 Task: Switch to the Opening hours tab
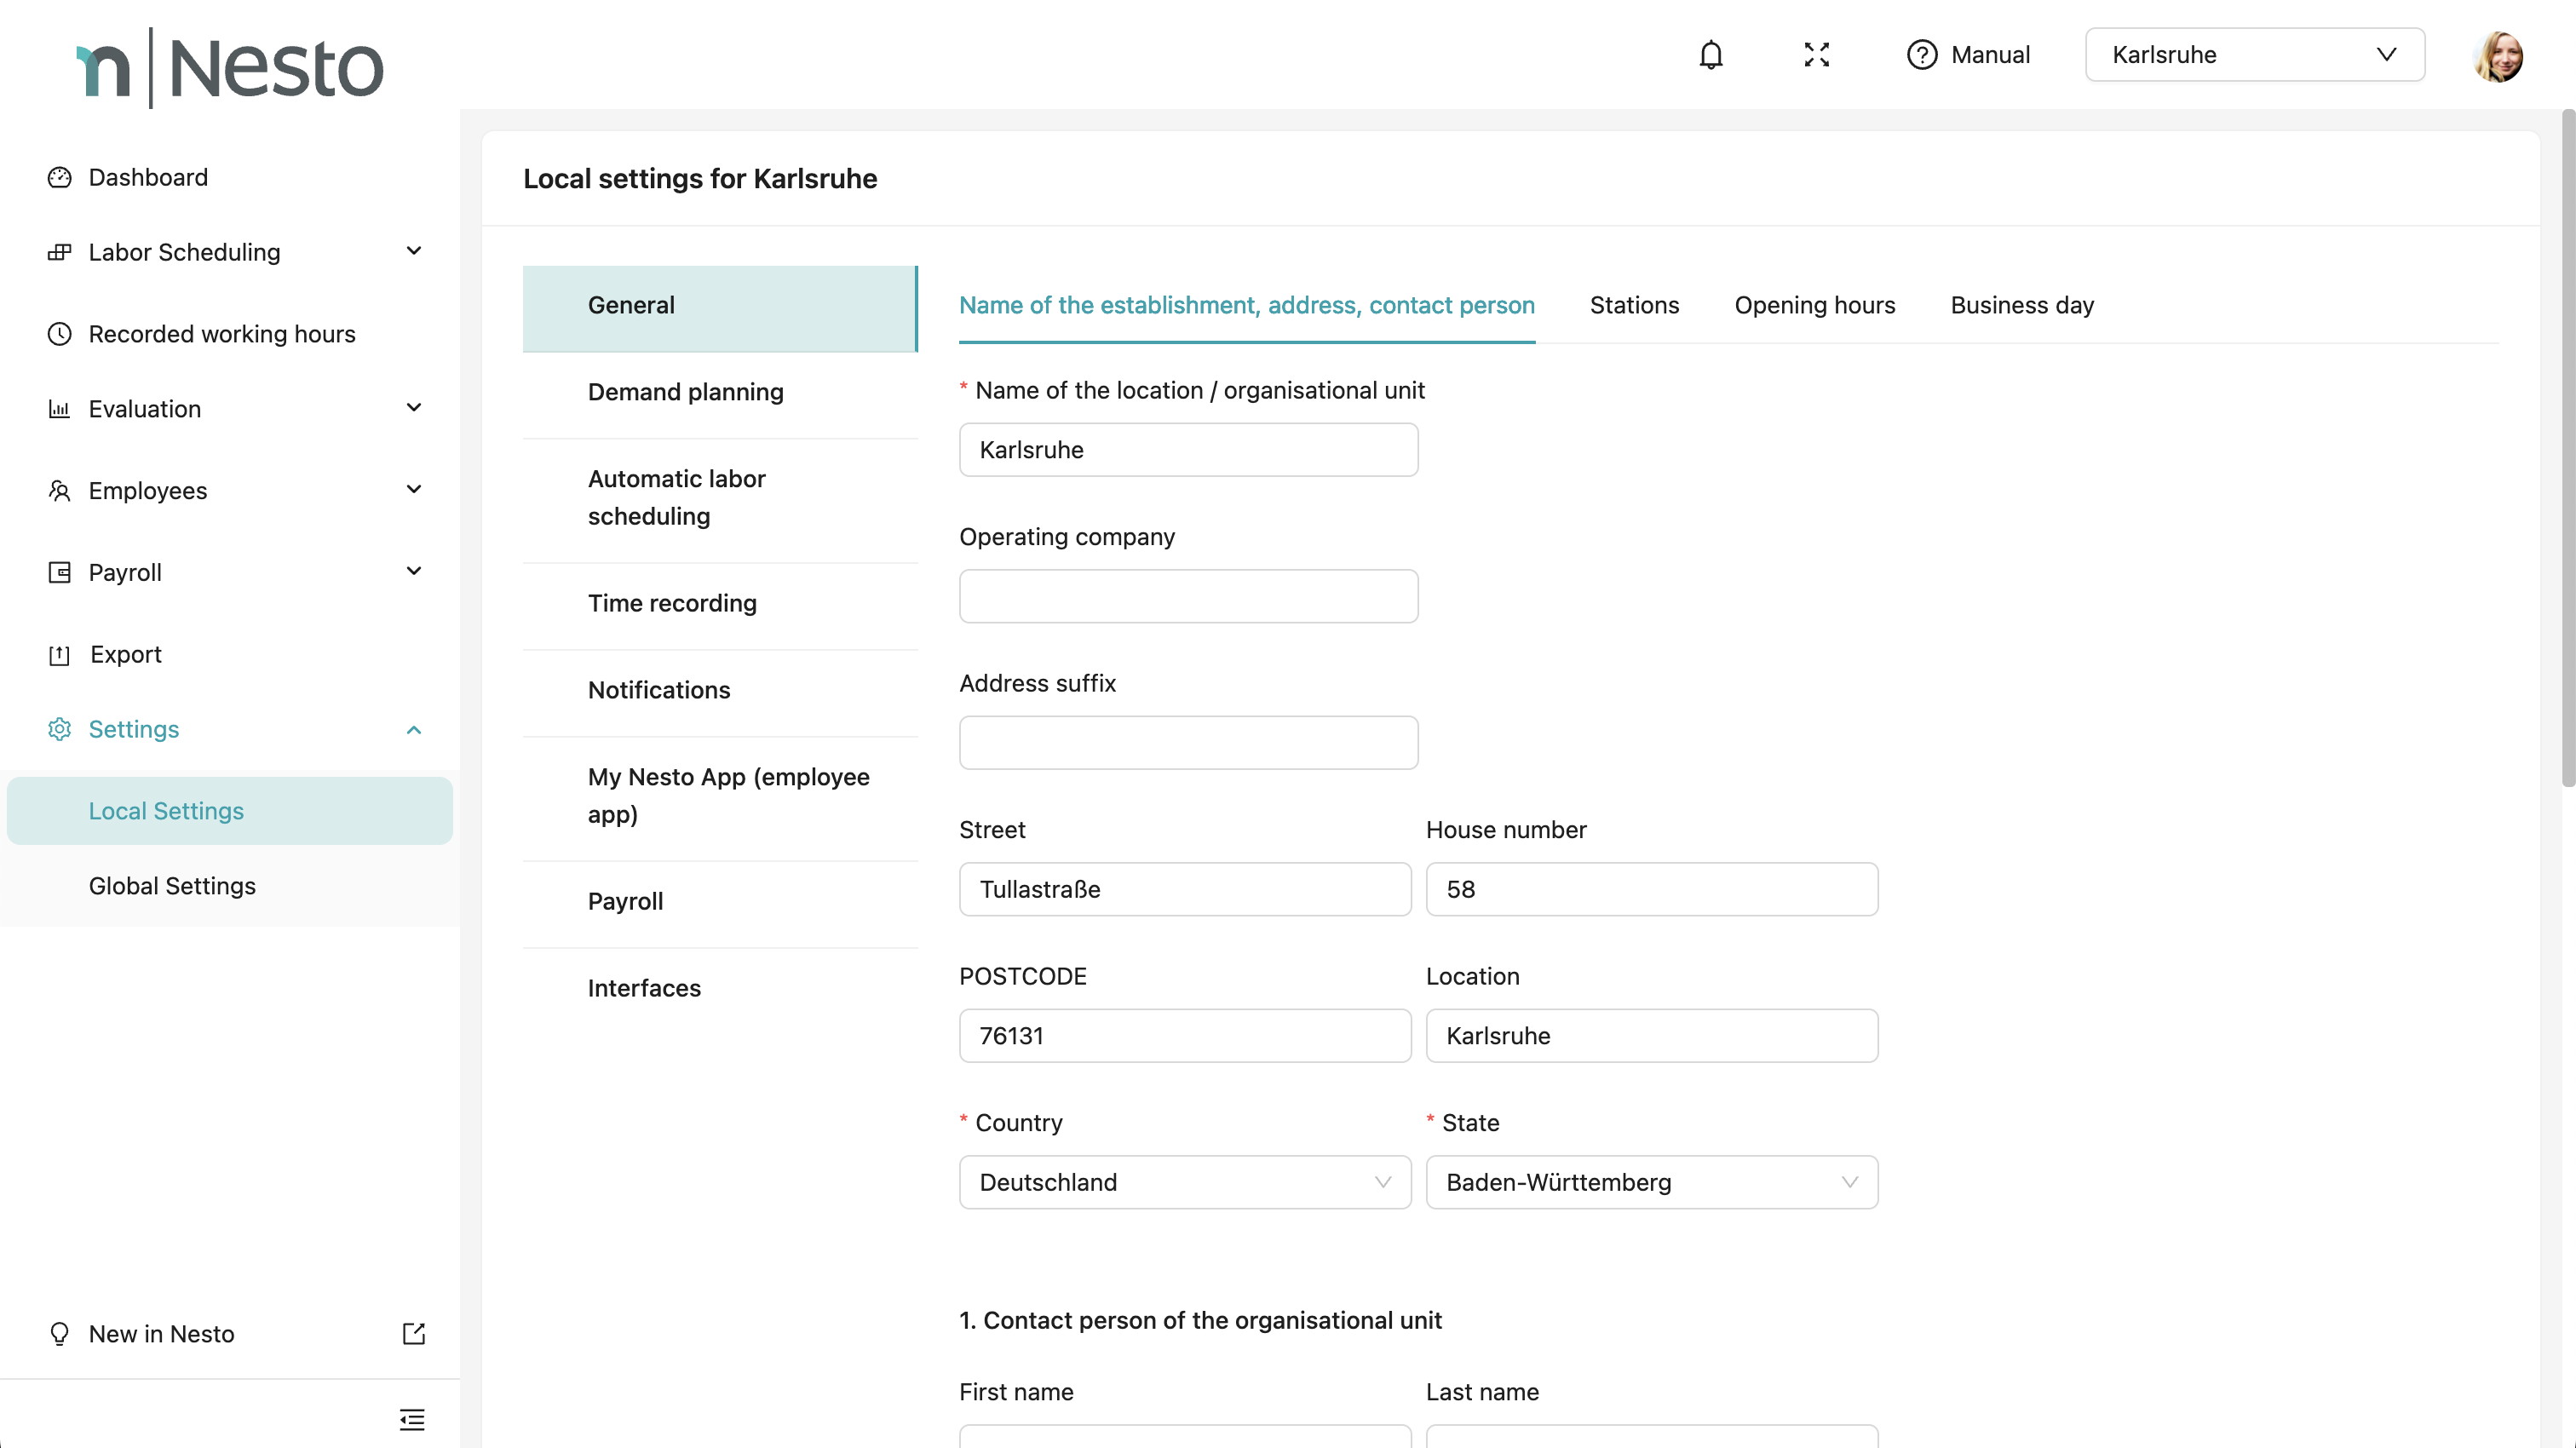pos(1814,305)
